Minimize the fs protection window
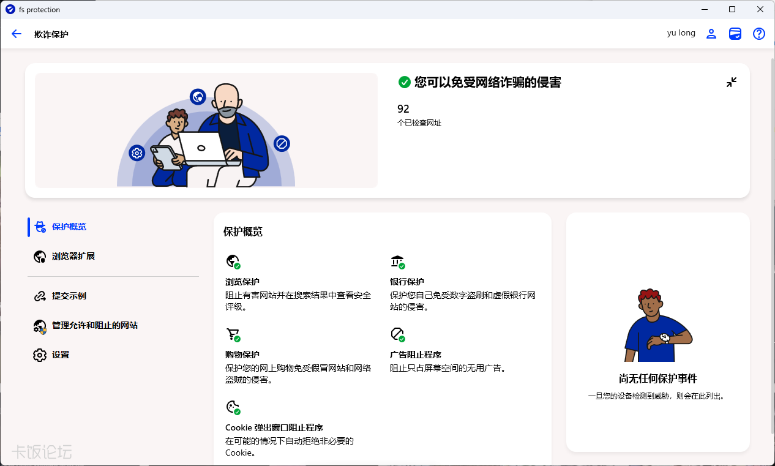775x466 pixels. [704, 9]
